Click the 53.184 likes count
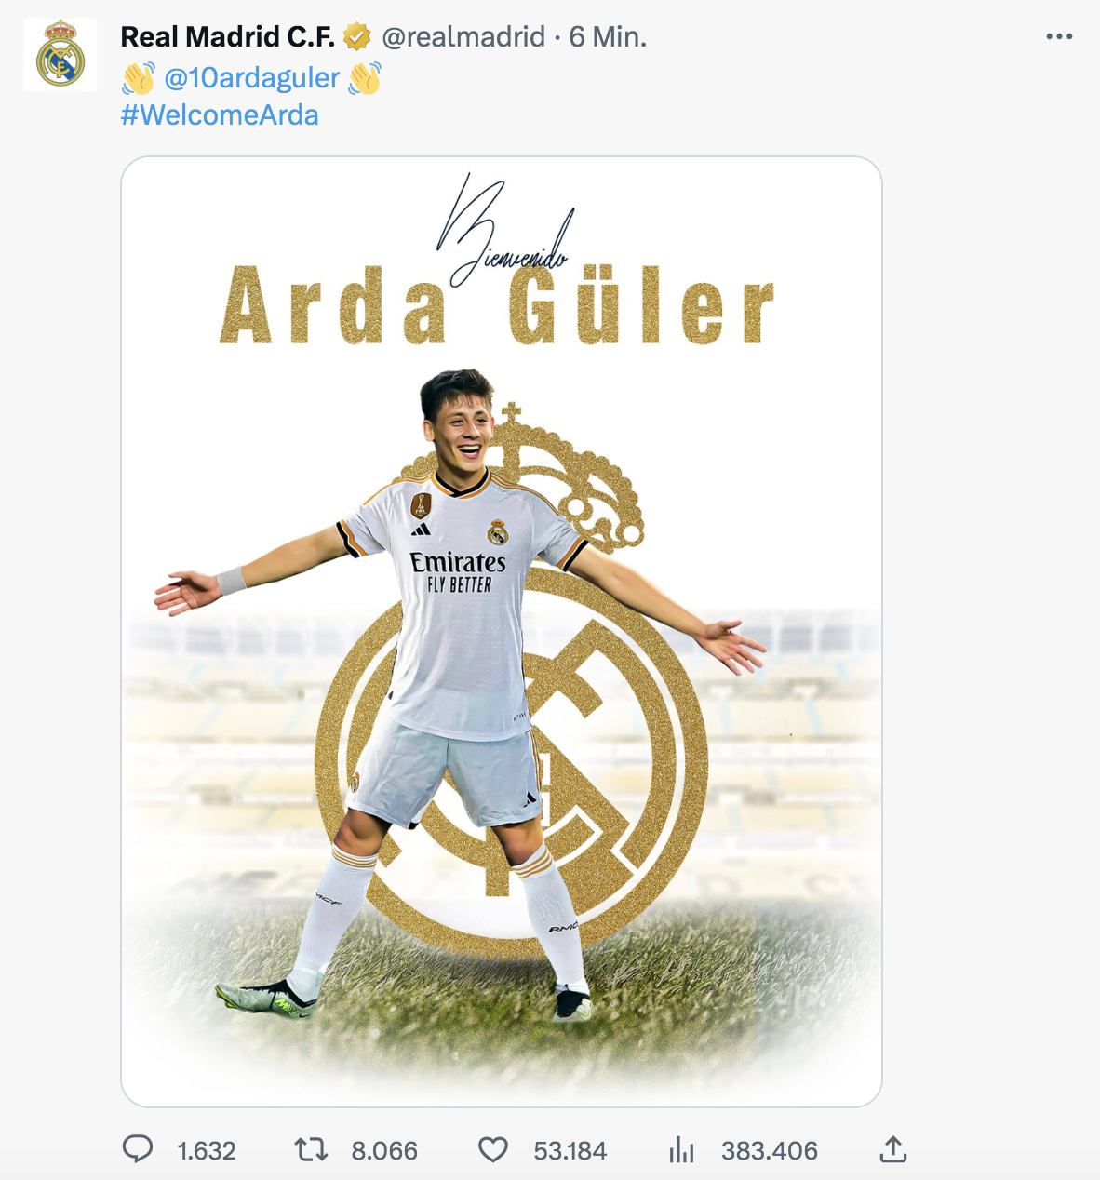1100x1180 pixels. click(x=570, y=1151)
